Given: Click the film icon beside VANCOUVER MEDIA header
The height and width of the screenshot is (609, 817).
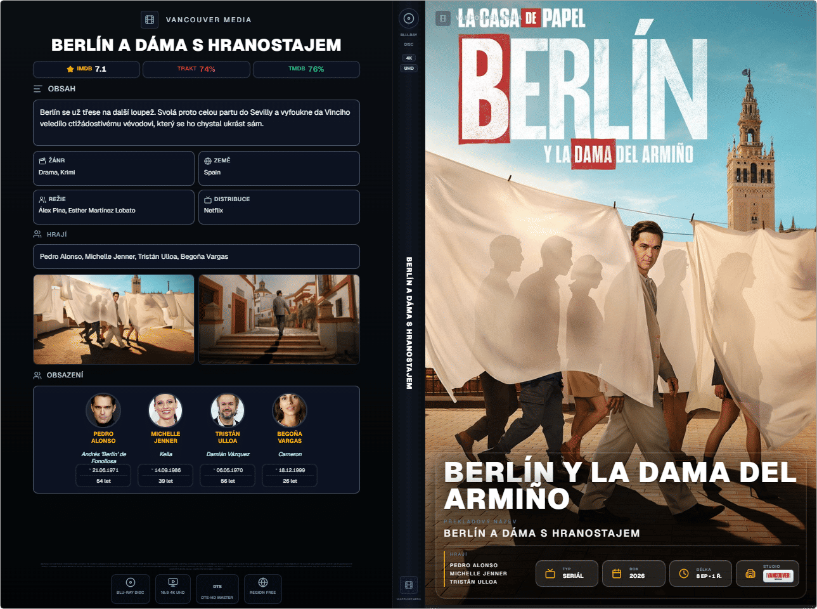Looking at the screenshot, I should click(150, 20).
